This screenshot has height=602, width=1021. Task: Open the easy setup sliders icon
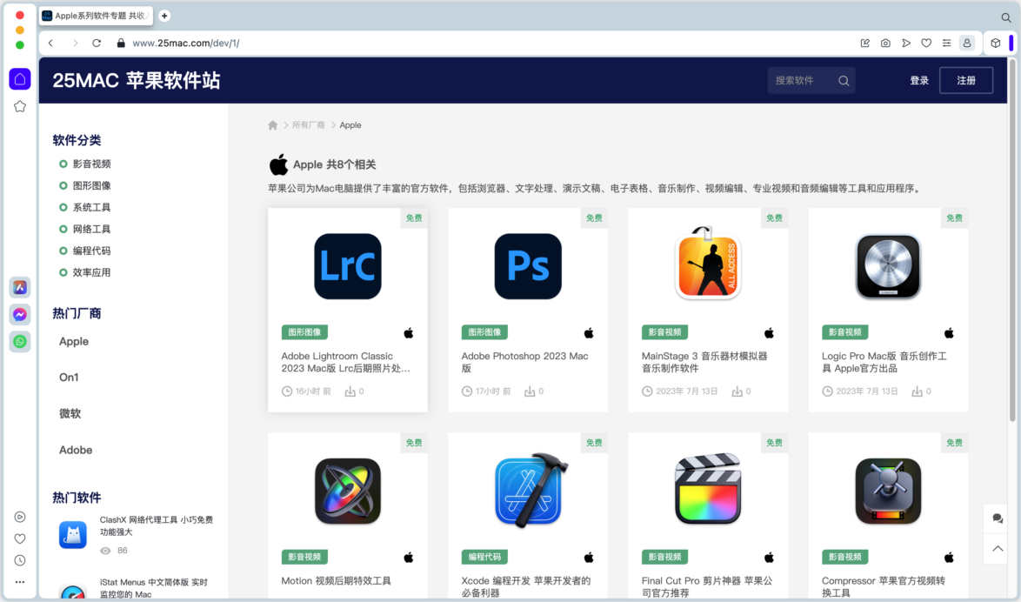click(946, 43)
